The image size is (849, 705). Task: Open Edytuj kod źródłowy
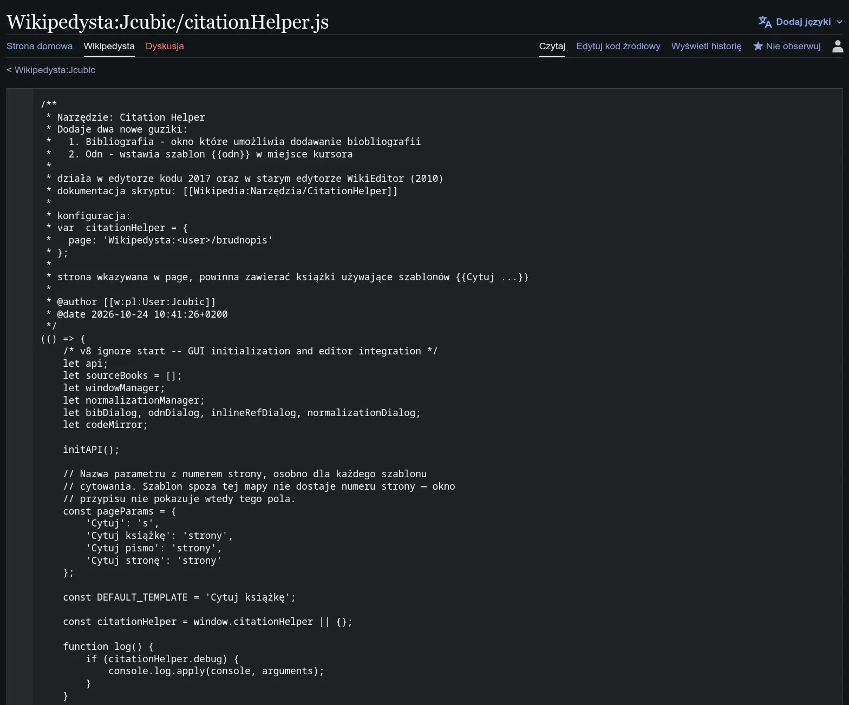coord(618,46)
